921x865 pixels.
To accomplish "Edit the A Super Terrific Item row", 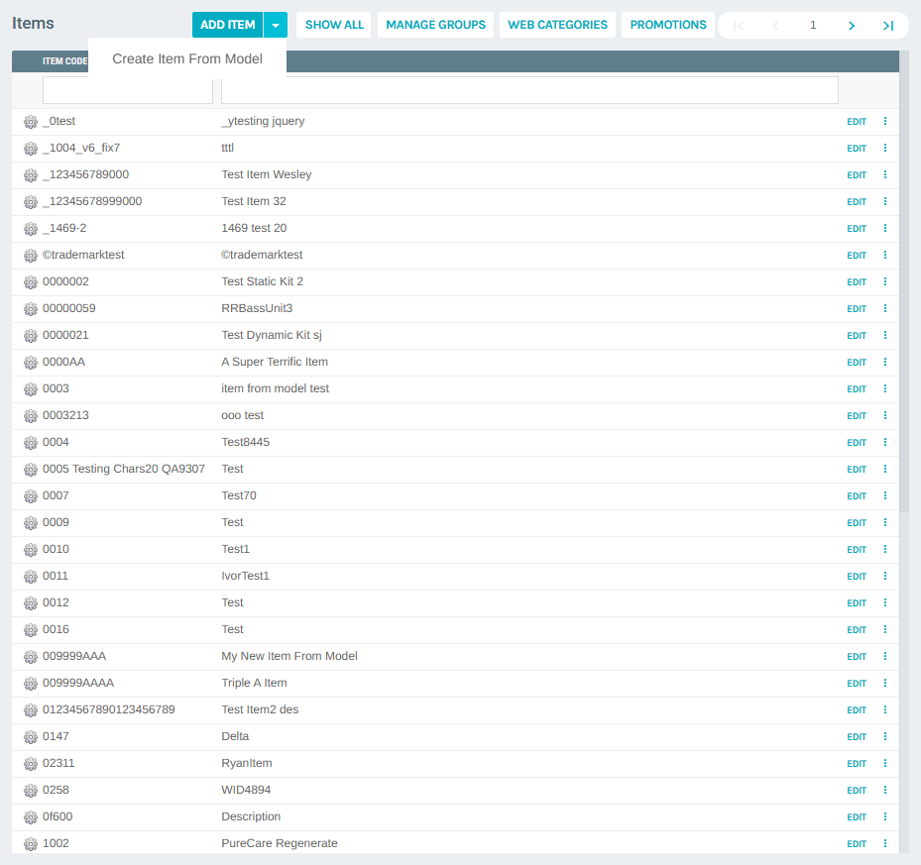I will pos(856,363).
